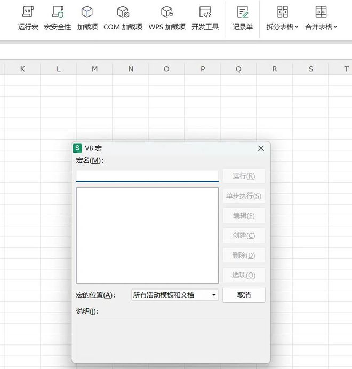Open the 记录单 record form

click(243, 18)
